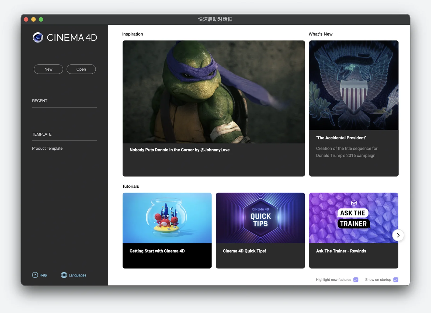Click 'Getting Start with Cinema 4D' caption
The width and height of the screenshot is (431, 313).
click(x=157, y=251)
